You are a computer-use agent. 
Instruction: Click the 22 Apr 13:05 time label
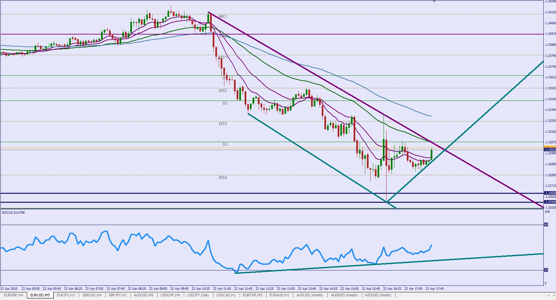pyautogui.click(x=286, y=289)
